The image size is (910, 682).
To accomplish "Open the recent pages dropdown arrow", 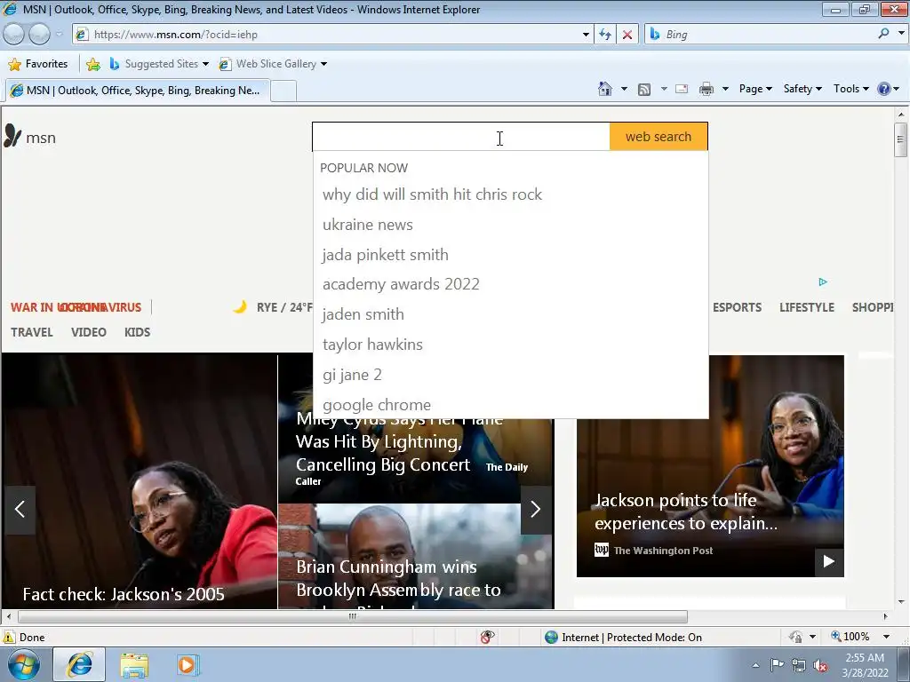I will click(60, 35).
